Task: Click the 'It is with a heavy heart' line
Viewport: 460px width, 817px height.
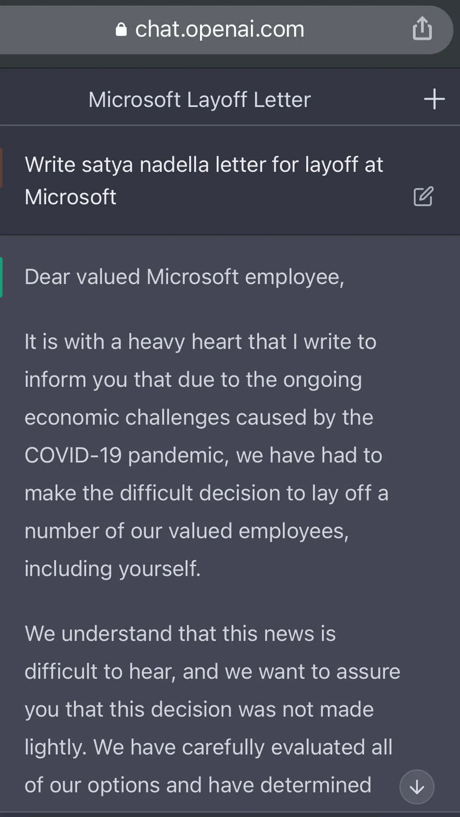Action: (200, 342)
